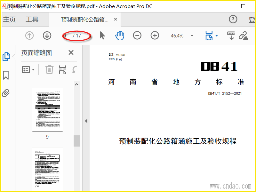The height and width of the screenshot is (192, 256).
Task: Click the DB41/T 2152—2021 text
Action: (x=225, y=93)
